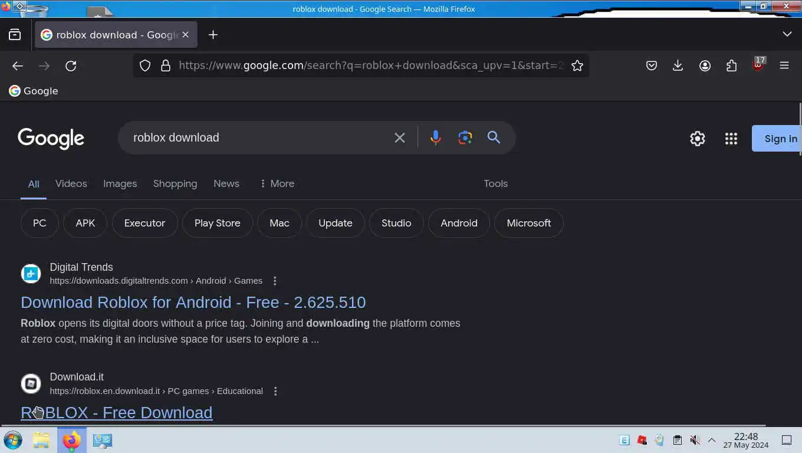Open the monitor app in taskbar
Screen dimensions: 802x453
pos(103,440)
